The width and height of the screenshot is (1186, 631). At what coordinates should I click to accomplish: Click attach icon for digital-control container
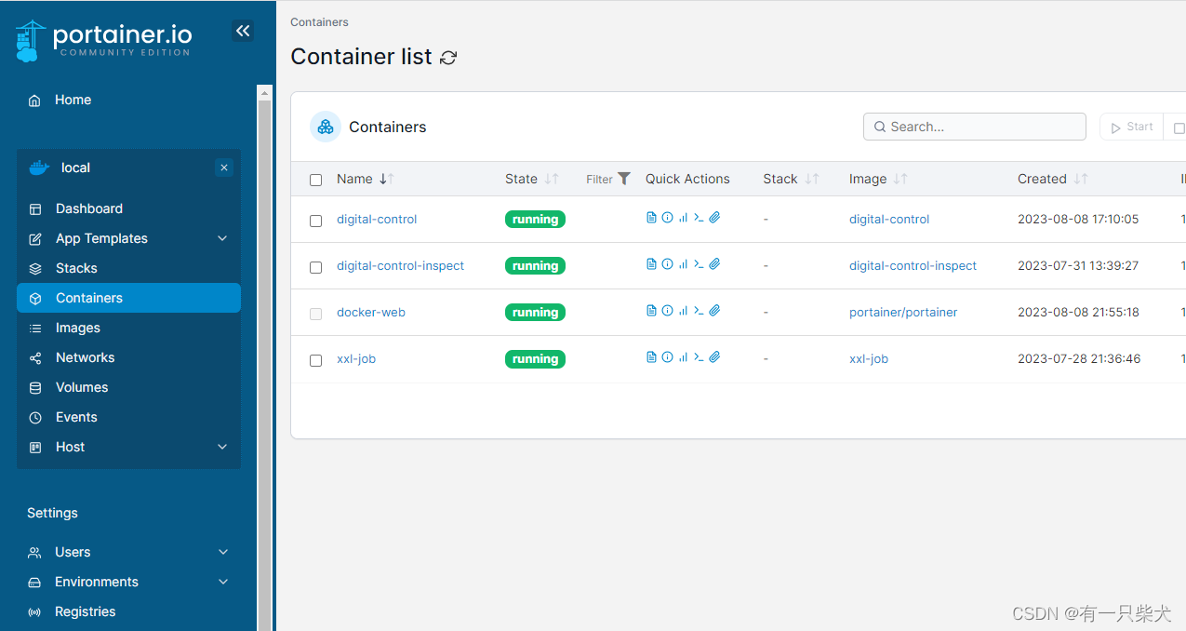(x=714, y=218)
